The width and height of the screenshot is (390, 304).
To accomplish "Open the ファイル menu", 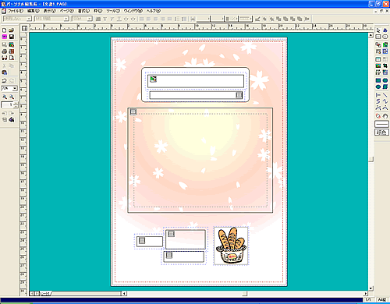I will point(15,11).
